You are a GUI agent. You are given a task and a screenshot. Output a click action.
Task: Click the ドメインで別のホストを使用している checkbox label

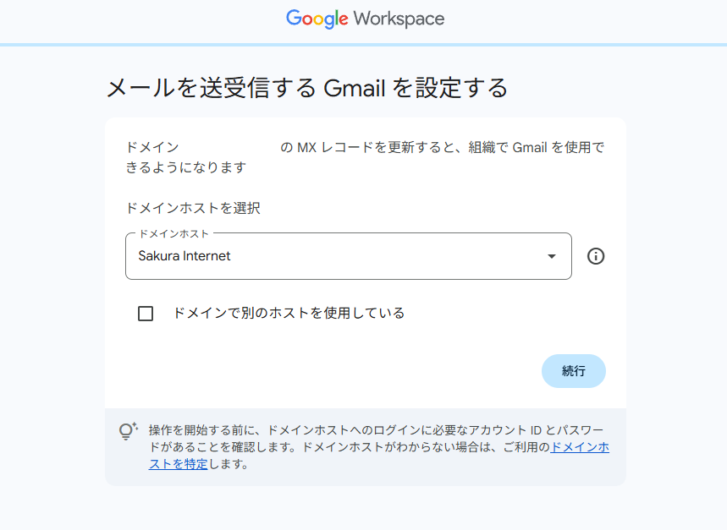point(289,313)
